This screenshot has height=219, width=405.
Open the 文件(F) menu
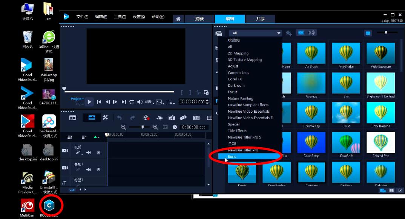click(x=82, y=17)
